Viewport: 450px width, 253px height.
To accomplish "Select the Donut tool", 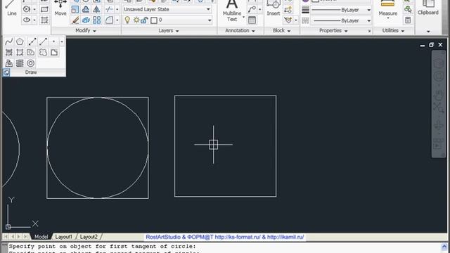I will 31,63.
